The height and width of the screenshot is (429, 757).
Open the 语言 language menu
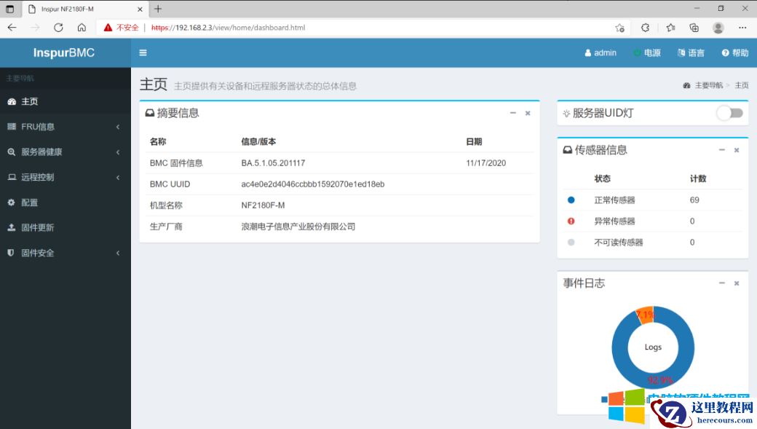691,52
